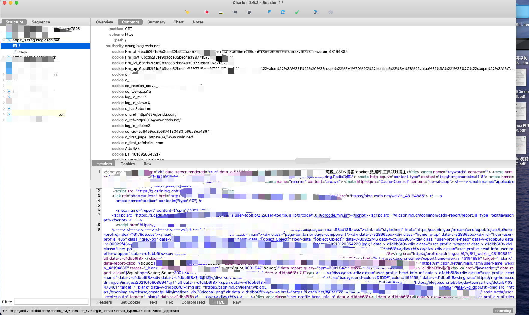Click line 4 meta name="toolbar" in HTML
Viewport: 529px width, 315px height.
pos(159,201)
